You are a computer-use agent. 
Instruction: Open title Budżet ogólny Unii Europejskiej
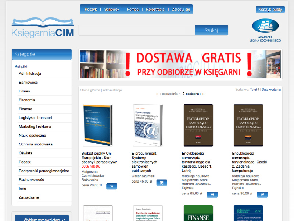(x=99, y=158)
